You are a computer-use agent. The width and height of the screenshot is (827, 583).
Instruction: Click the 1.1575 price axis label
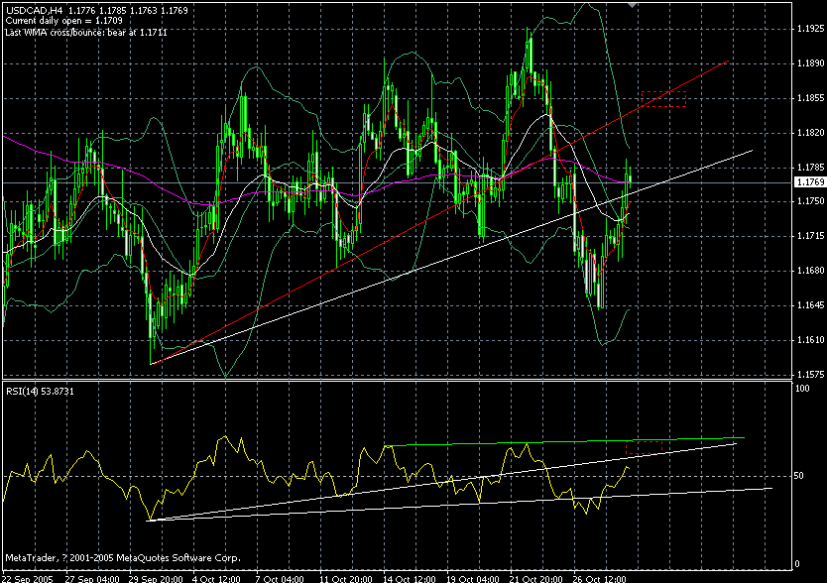click(x=811, y=375)
